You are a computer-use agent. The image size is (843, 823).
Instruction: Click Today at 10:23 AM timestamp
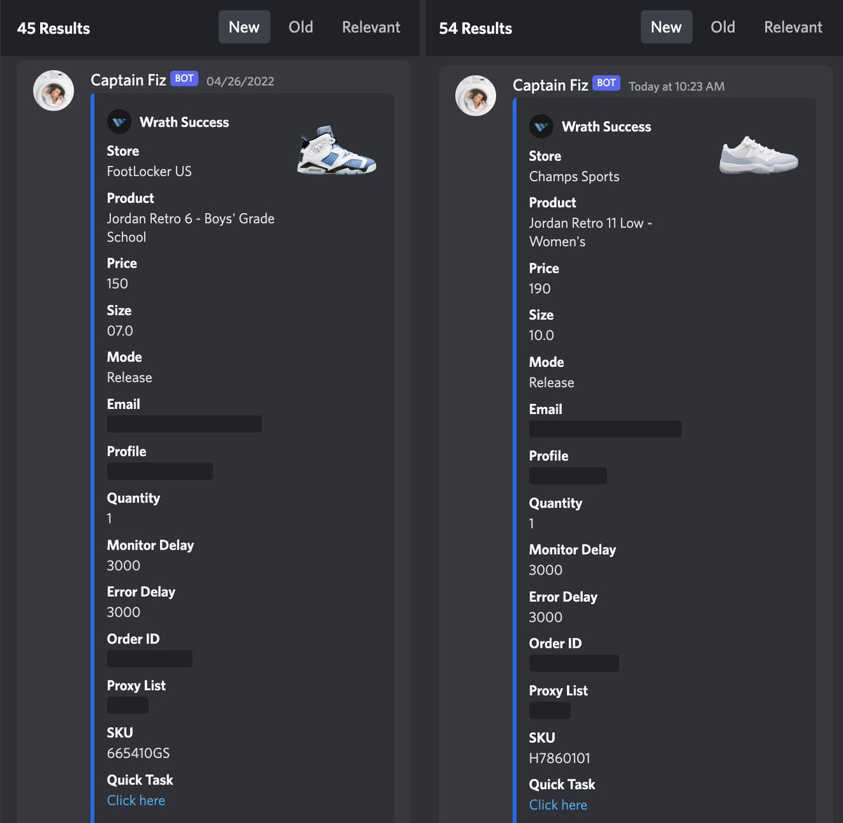tap(677, 86)
